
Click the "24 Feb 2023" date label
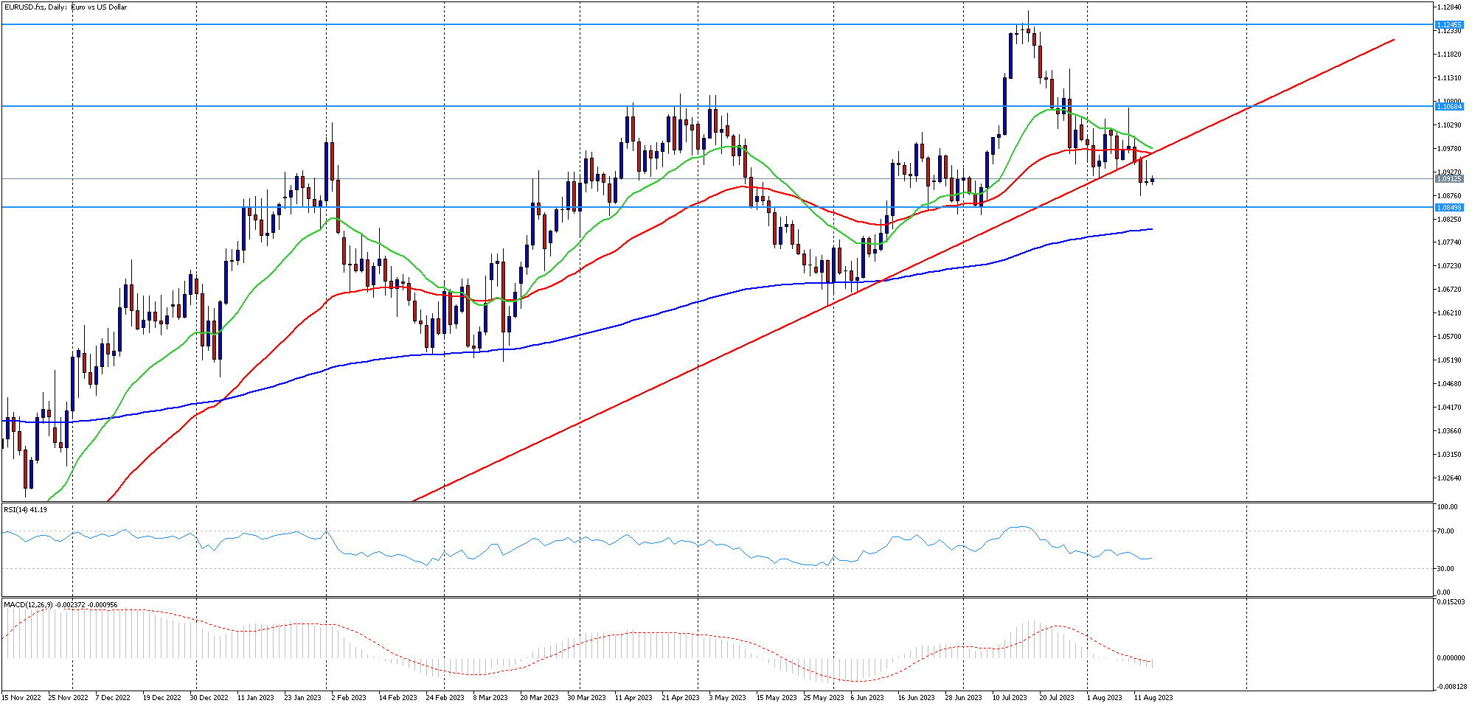445,698
